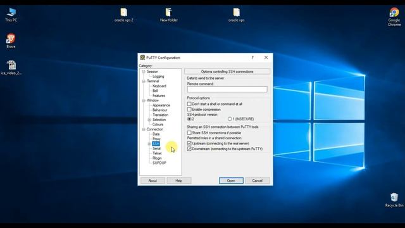405x228 pixels.
Task: Select Session category
Action: (x=153, y=72)
